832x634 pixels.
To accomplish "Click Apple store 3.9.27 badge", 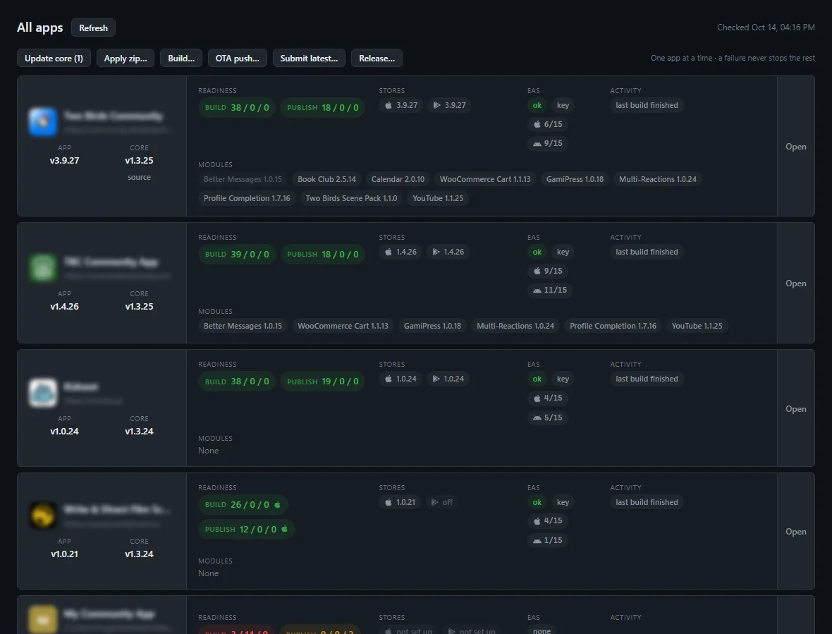I will click(x=400, y=105).
